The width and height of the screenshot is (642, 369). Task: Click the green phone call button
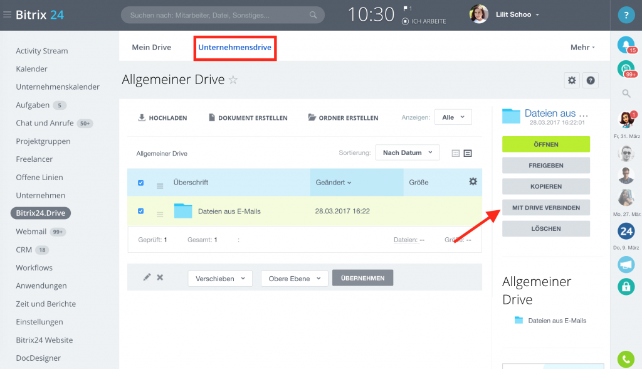[x=626, y=359]
